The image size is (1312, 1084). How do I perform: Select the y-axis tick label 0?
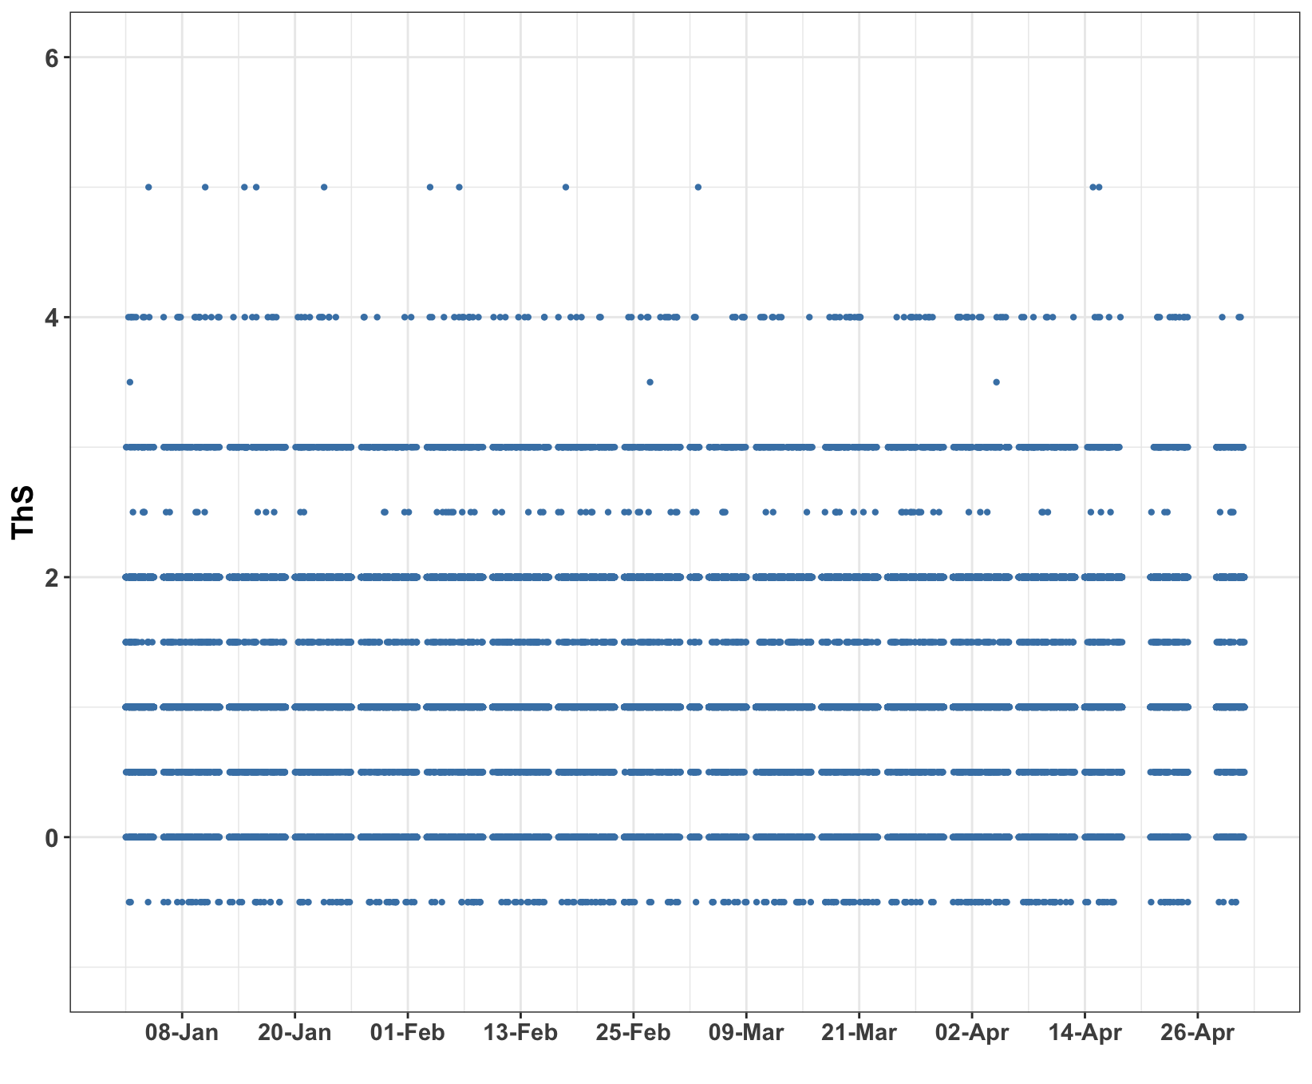[x=51, y=837]
